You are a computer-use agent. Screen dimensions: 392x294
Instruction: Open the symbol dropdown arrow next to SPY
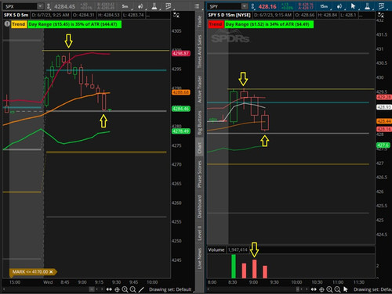244,6
